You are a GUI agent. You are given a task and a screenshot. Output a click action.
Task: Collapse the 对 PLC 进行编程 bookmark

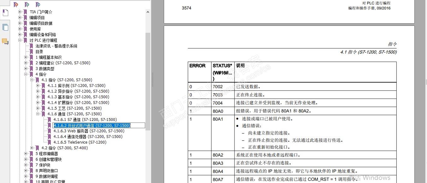[x=20, y=40]
